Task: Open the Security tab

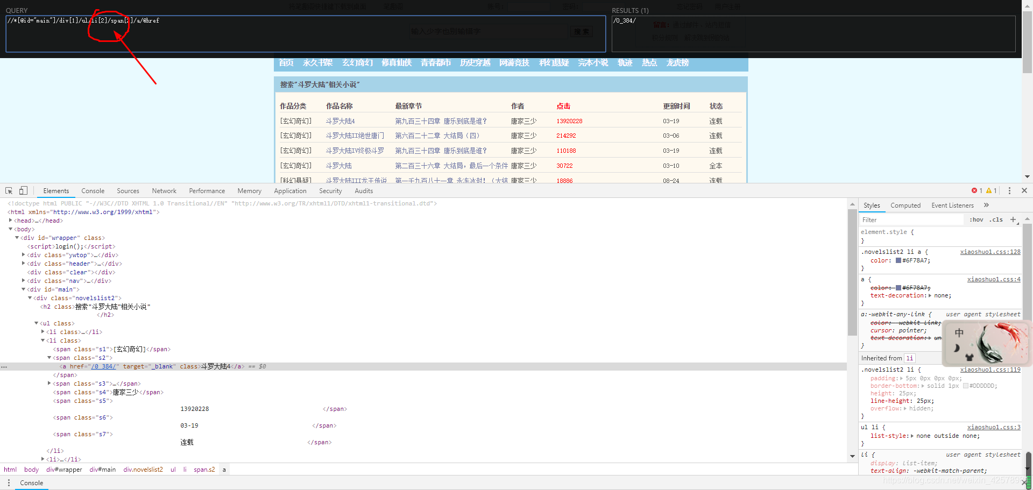Action: 330,191
